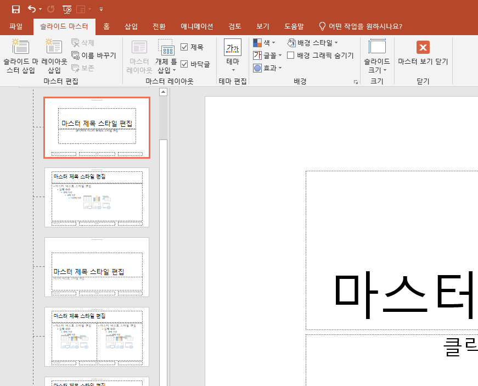Undo the last action
This screenshot has width=478, height=386.
tap(32, 9)
